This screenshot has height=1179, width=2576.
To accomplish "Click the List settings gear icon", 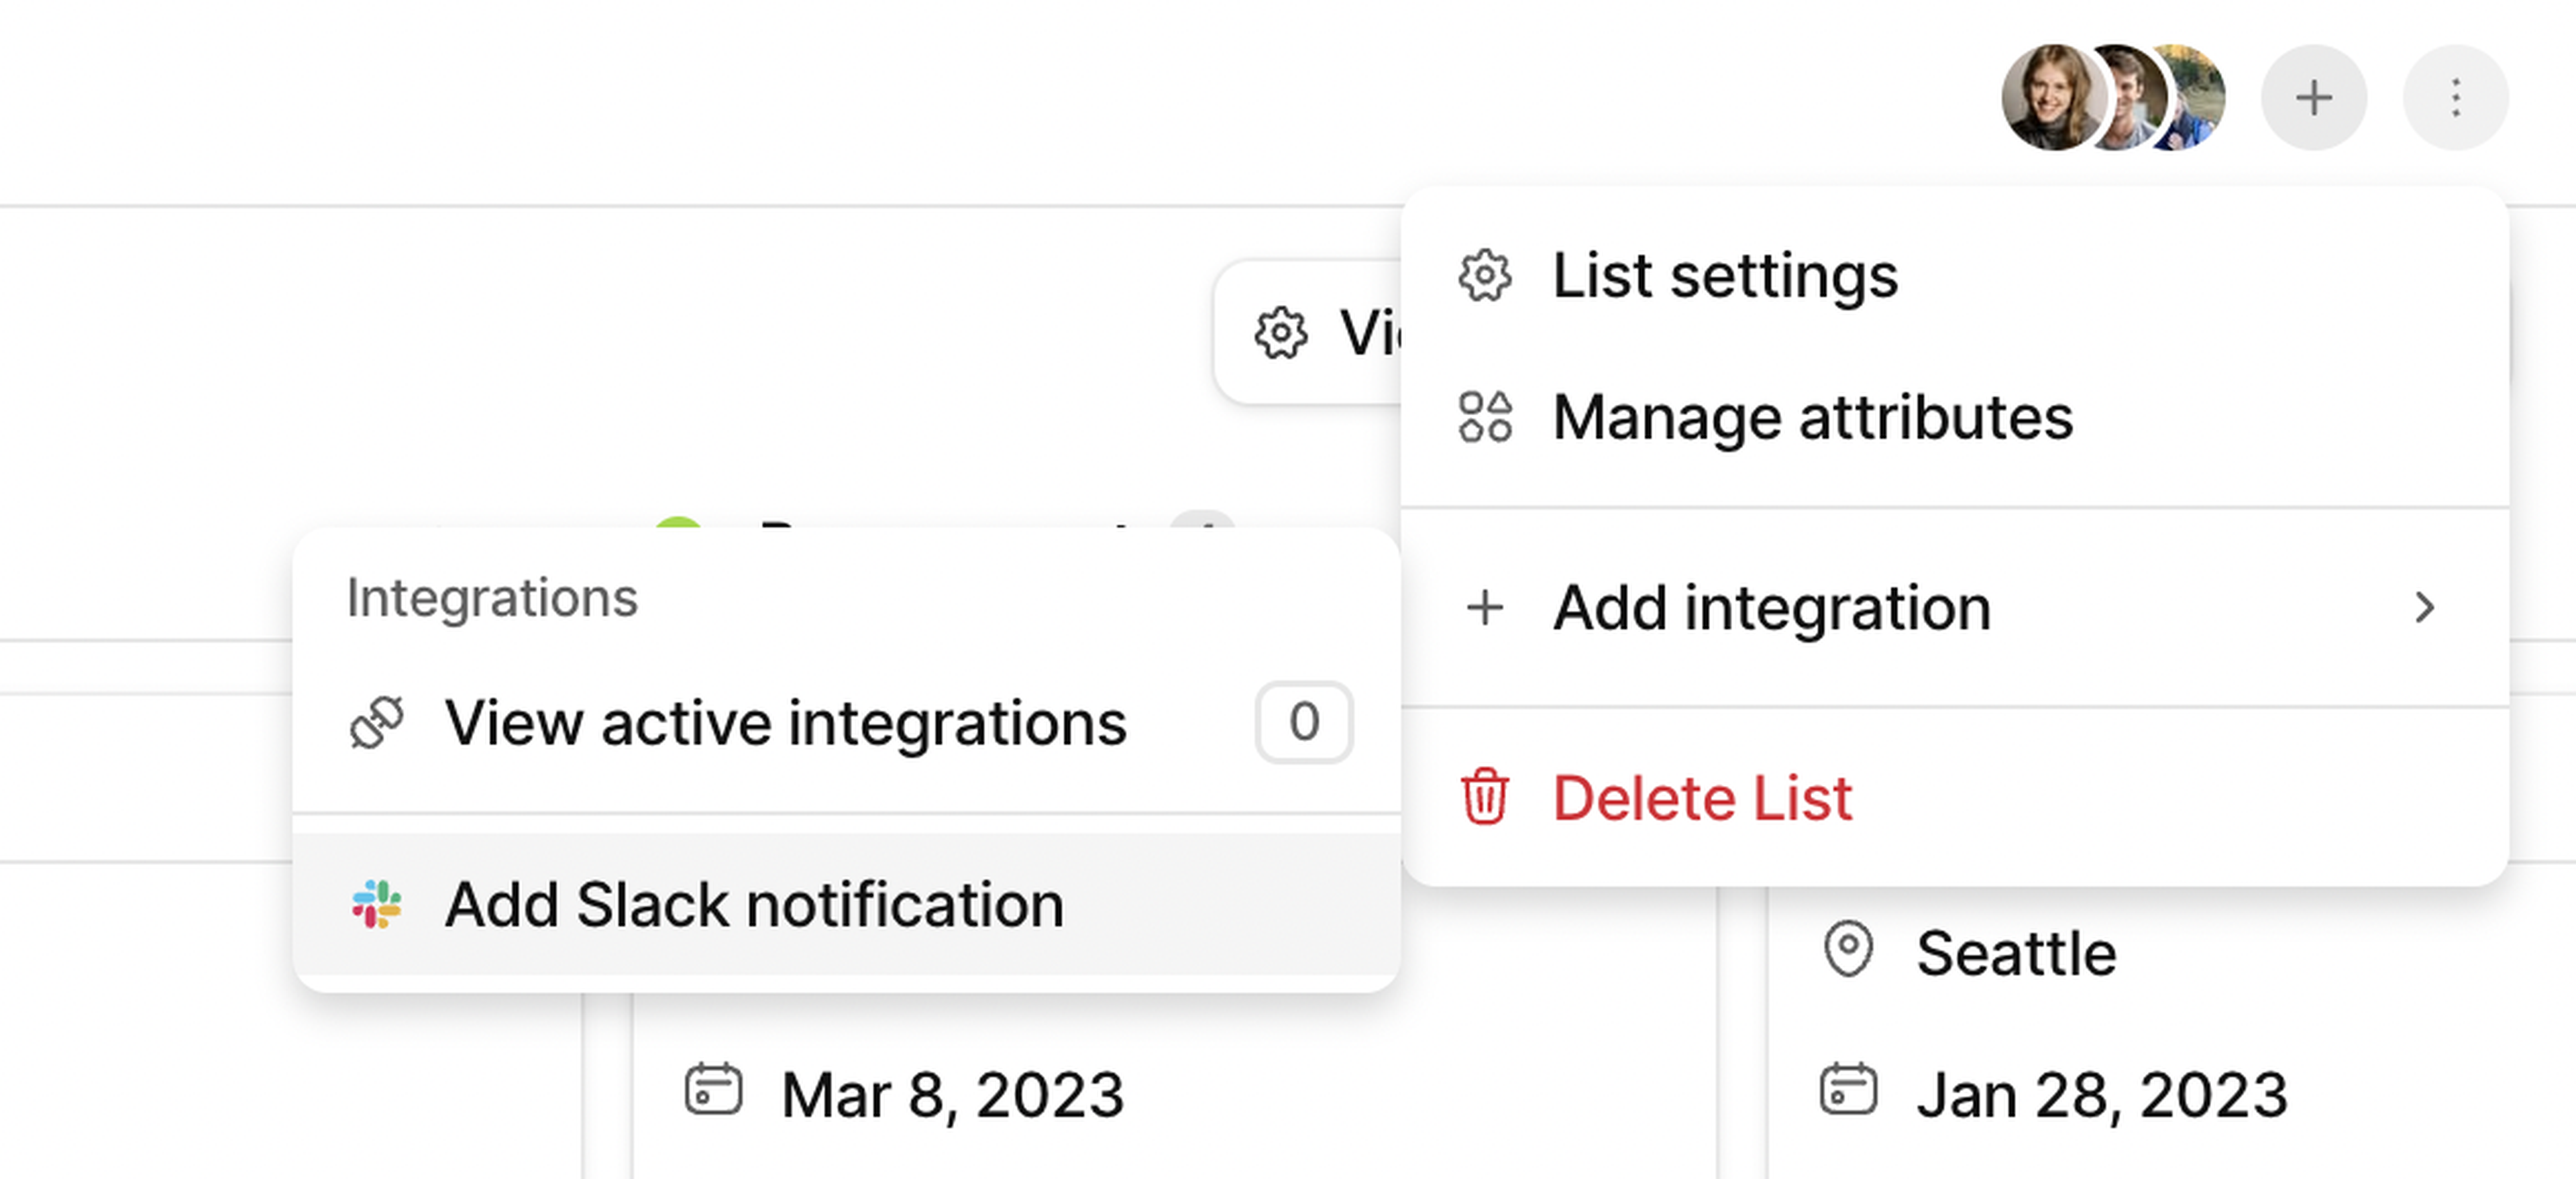I will tap(1485, 276).
